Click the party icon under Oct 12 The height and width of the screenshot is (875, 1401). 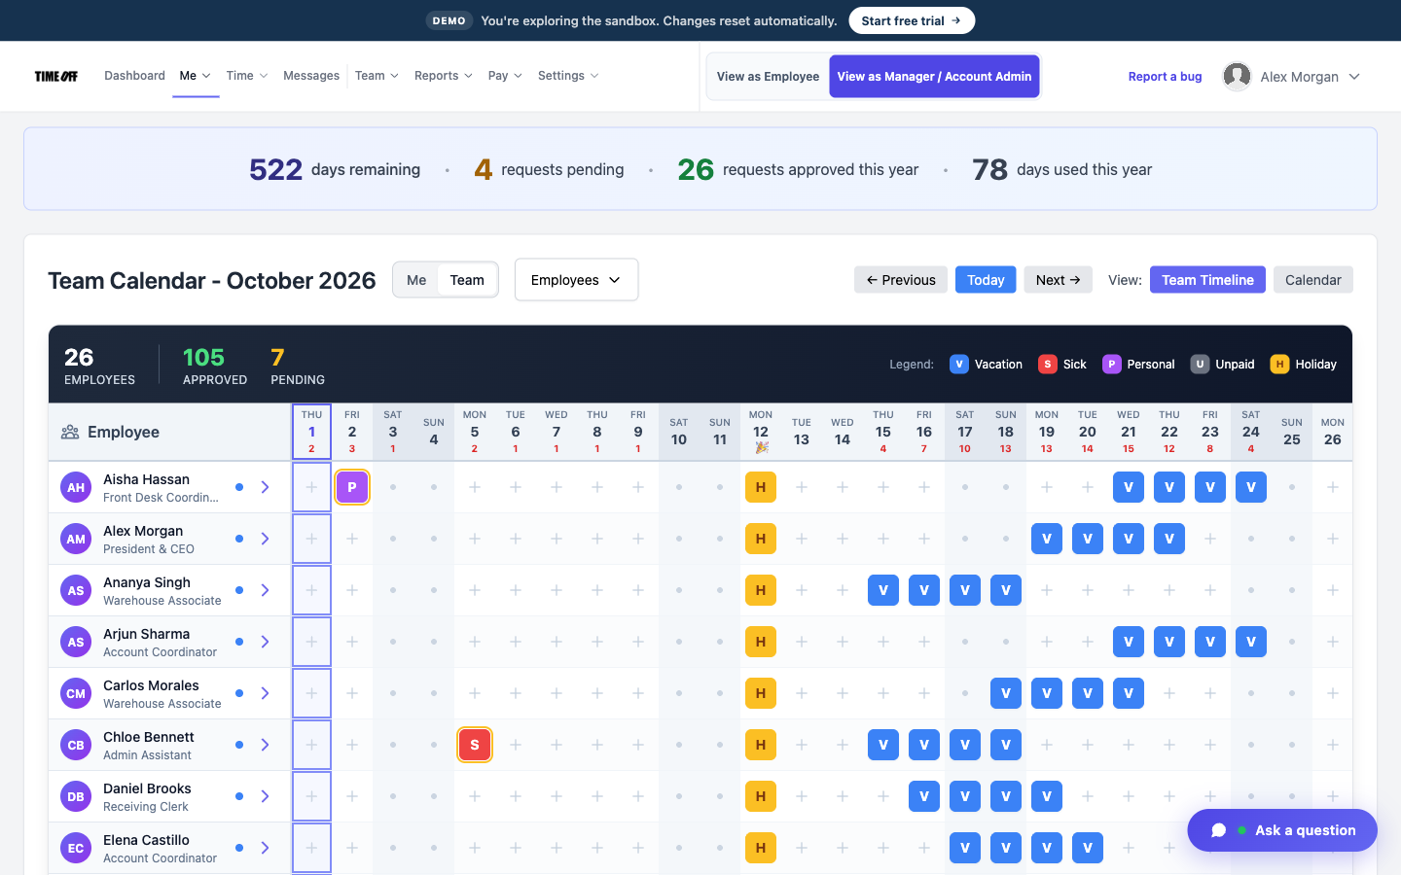point(761,448)
